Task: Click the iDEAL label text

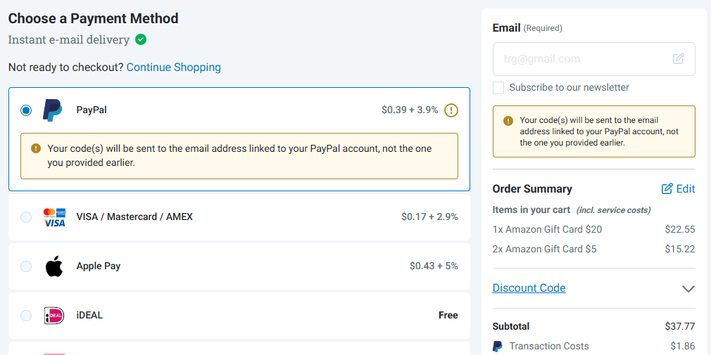Action: click(90, 315)
